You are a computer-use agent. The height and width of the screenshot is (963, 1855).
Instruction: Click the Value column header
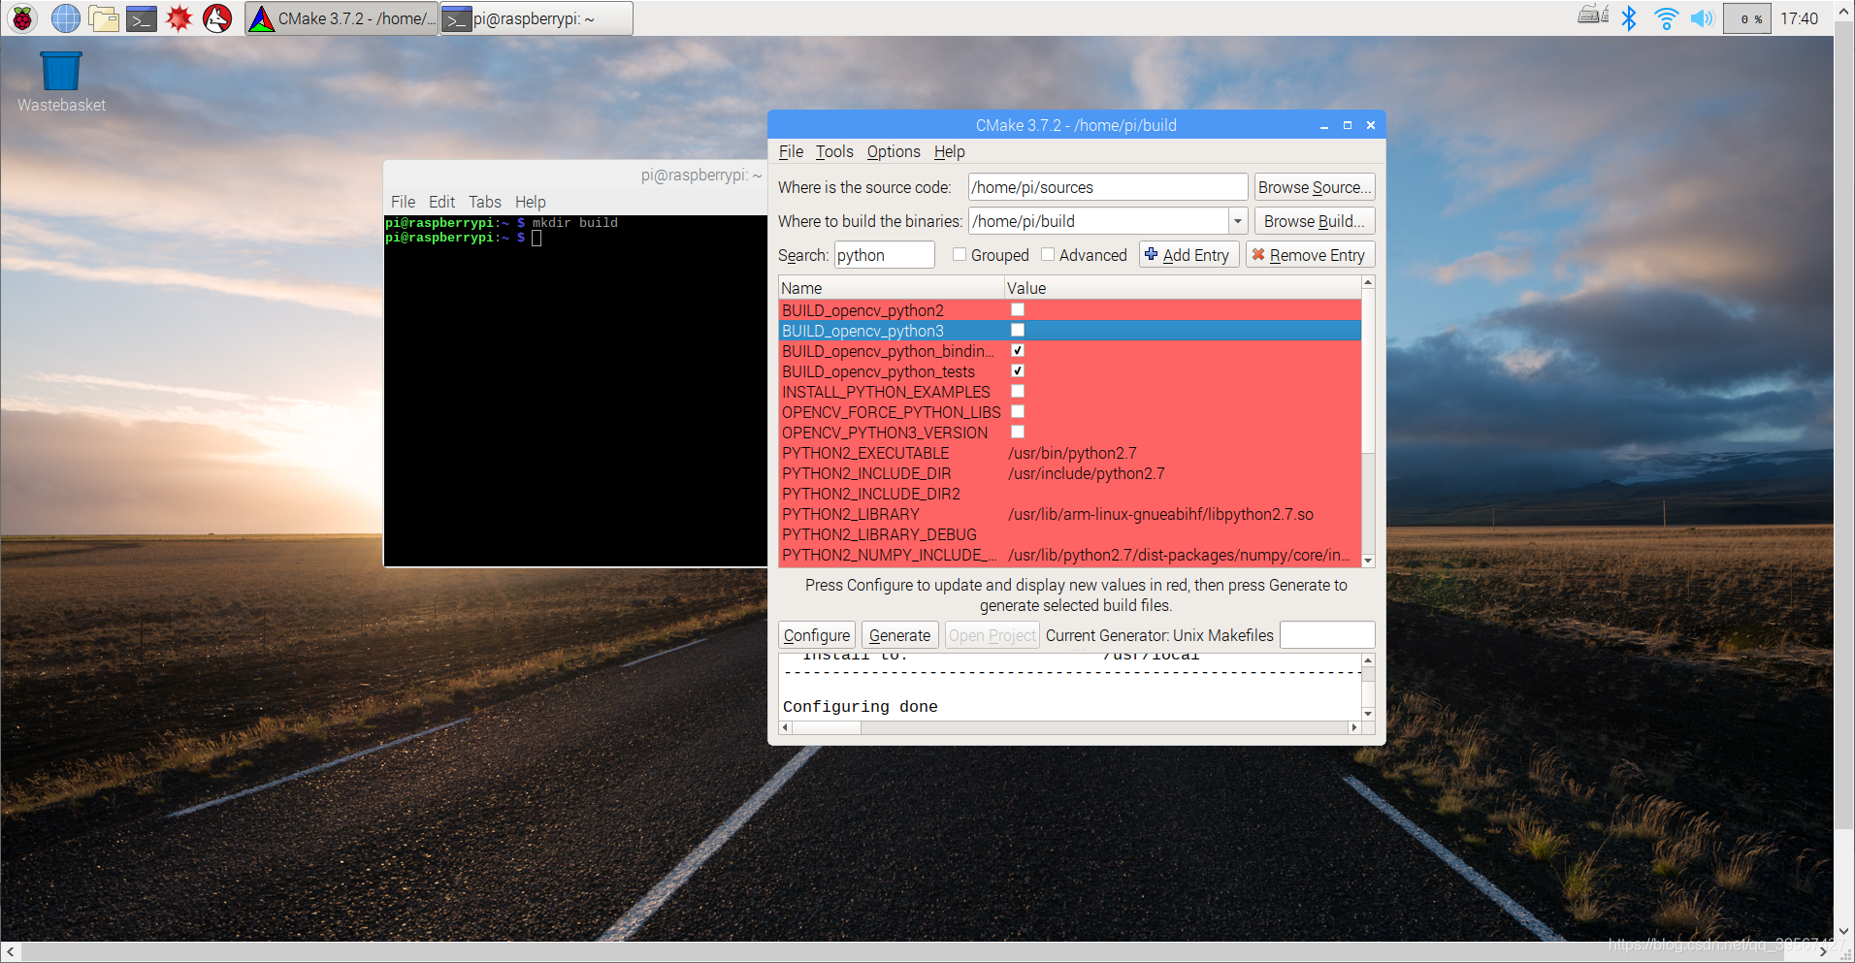click(1183, 288)
